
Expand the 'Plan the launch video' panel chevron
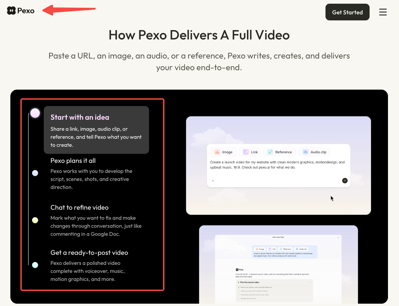(310, 282)
